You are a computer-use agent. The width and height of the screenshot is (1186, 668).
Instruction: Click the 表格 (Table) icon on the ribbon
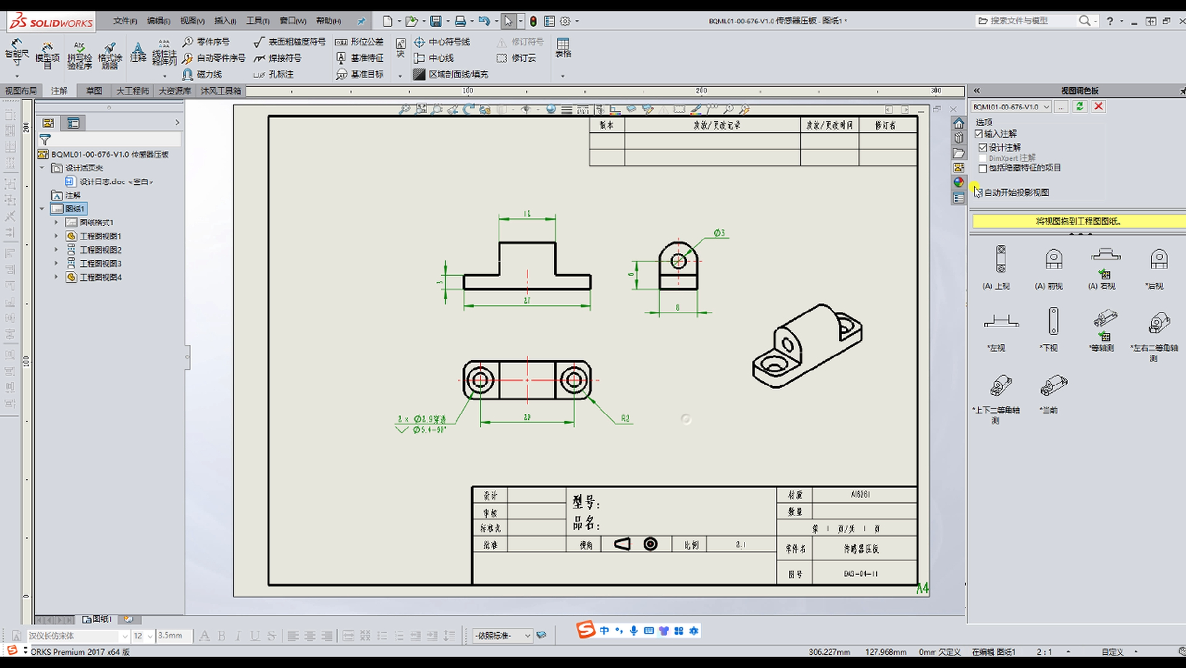[x=563, y=48]
